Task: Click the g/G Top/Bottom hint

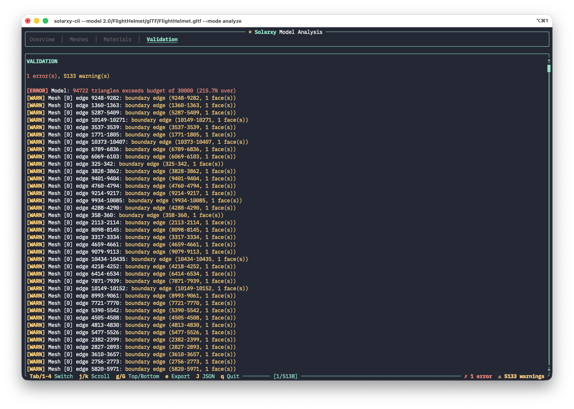Action: [x=138, y=376]
